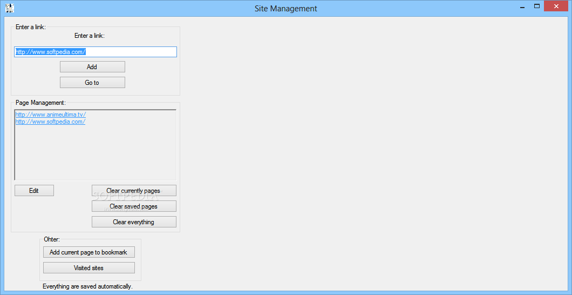Click the Go to button
This screenshot has width=572, height=295.
92,83
